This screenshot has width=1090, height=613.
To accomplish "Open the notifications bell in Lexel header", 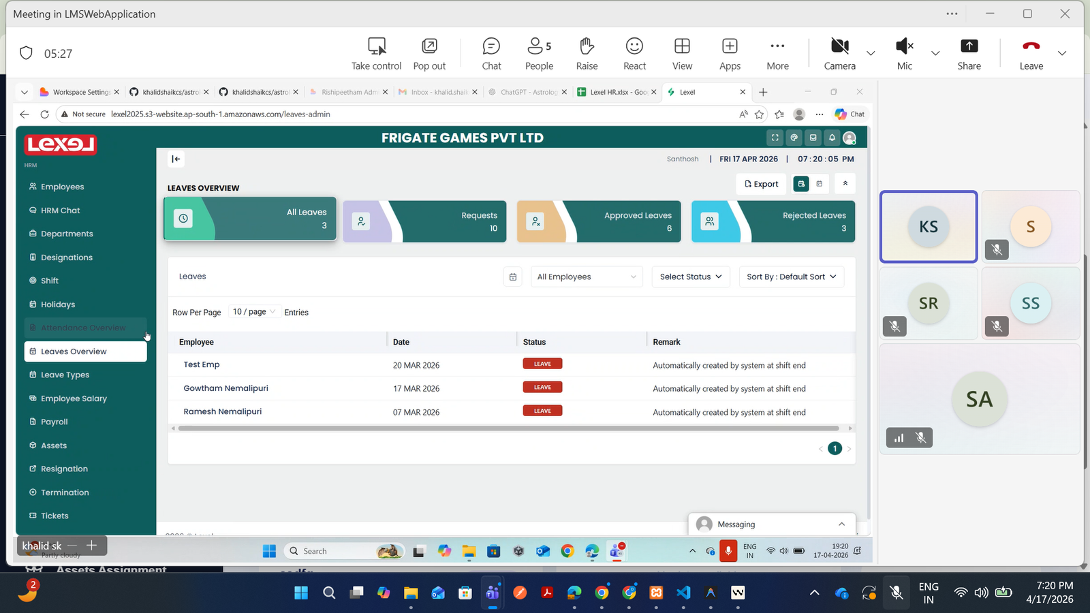I will (832, 138).
